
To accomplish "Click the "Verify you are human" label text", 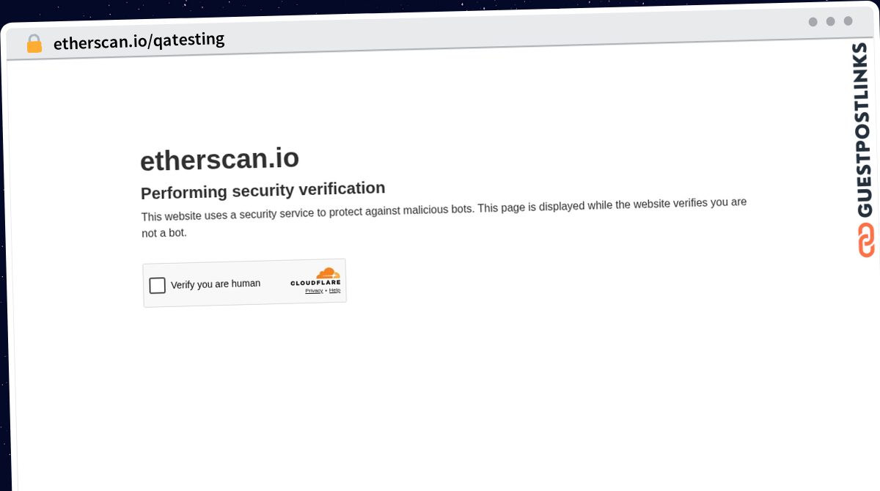I will coord(216,284).
